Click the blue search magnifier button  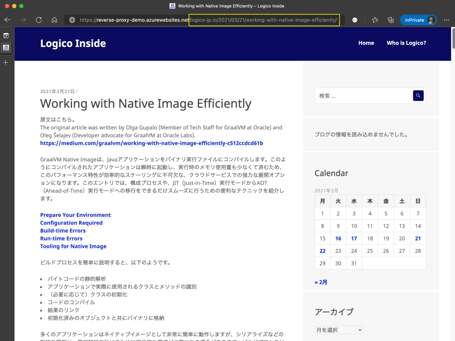click(418, 95)
